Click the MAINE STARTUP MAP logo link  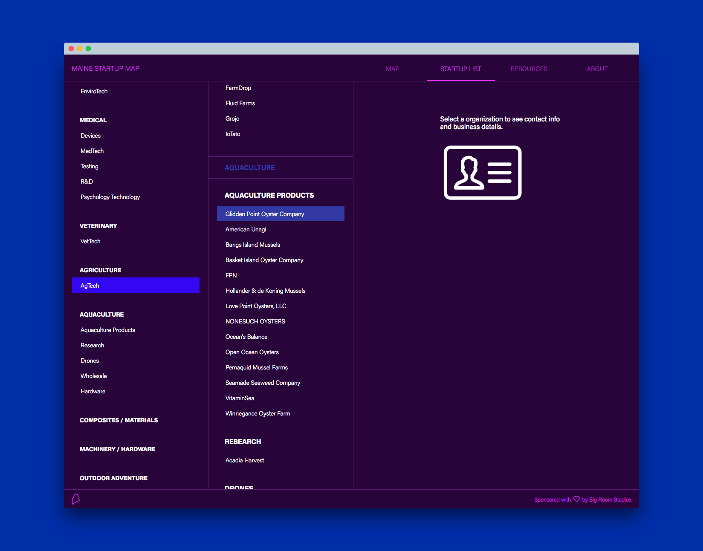(x=105, y=68)
